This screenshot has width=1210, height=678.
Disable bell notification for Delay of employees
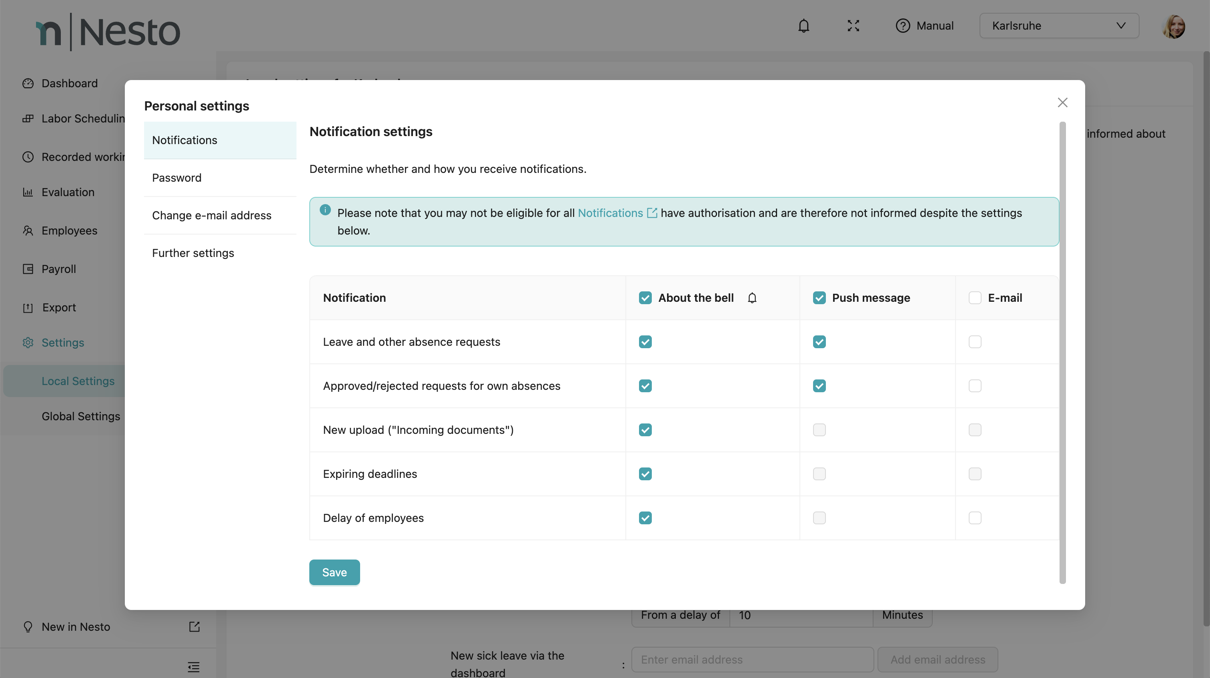tap(645, 518)
